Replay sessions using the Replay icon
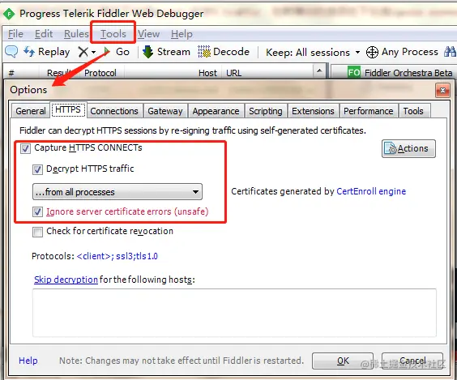 [x=29, y=52]
